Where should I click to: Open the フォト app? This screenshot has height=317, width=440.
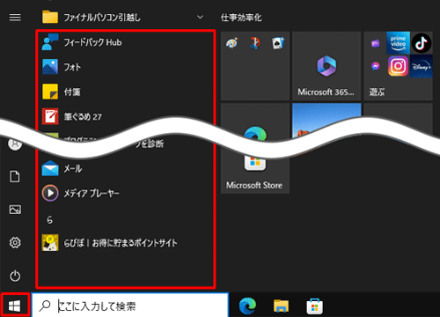pos(126,67)
